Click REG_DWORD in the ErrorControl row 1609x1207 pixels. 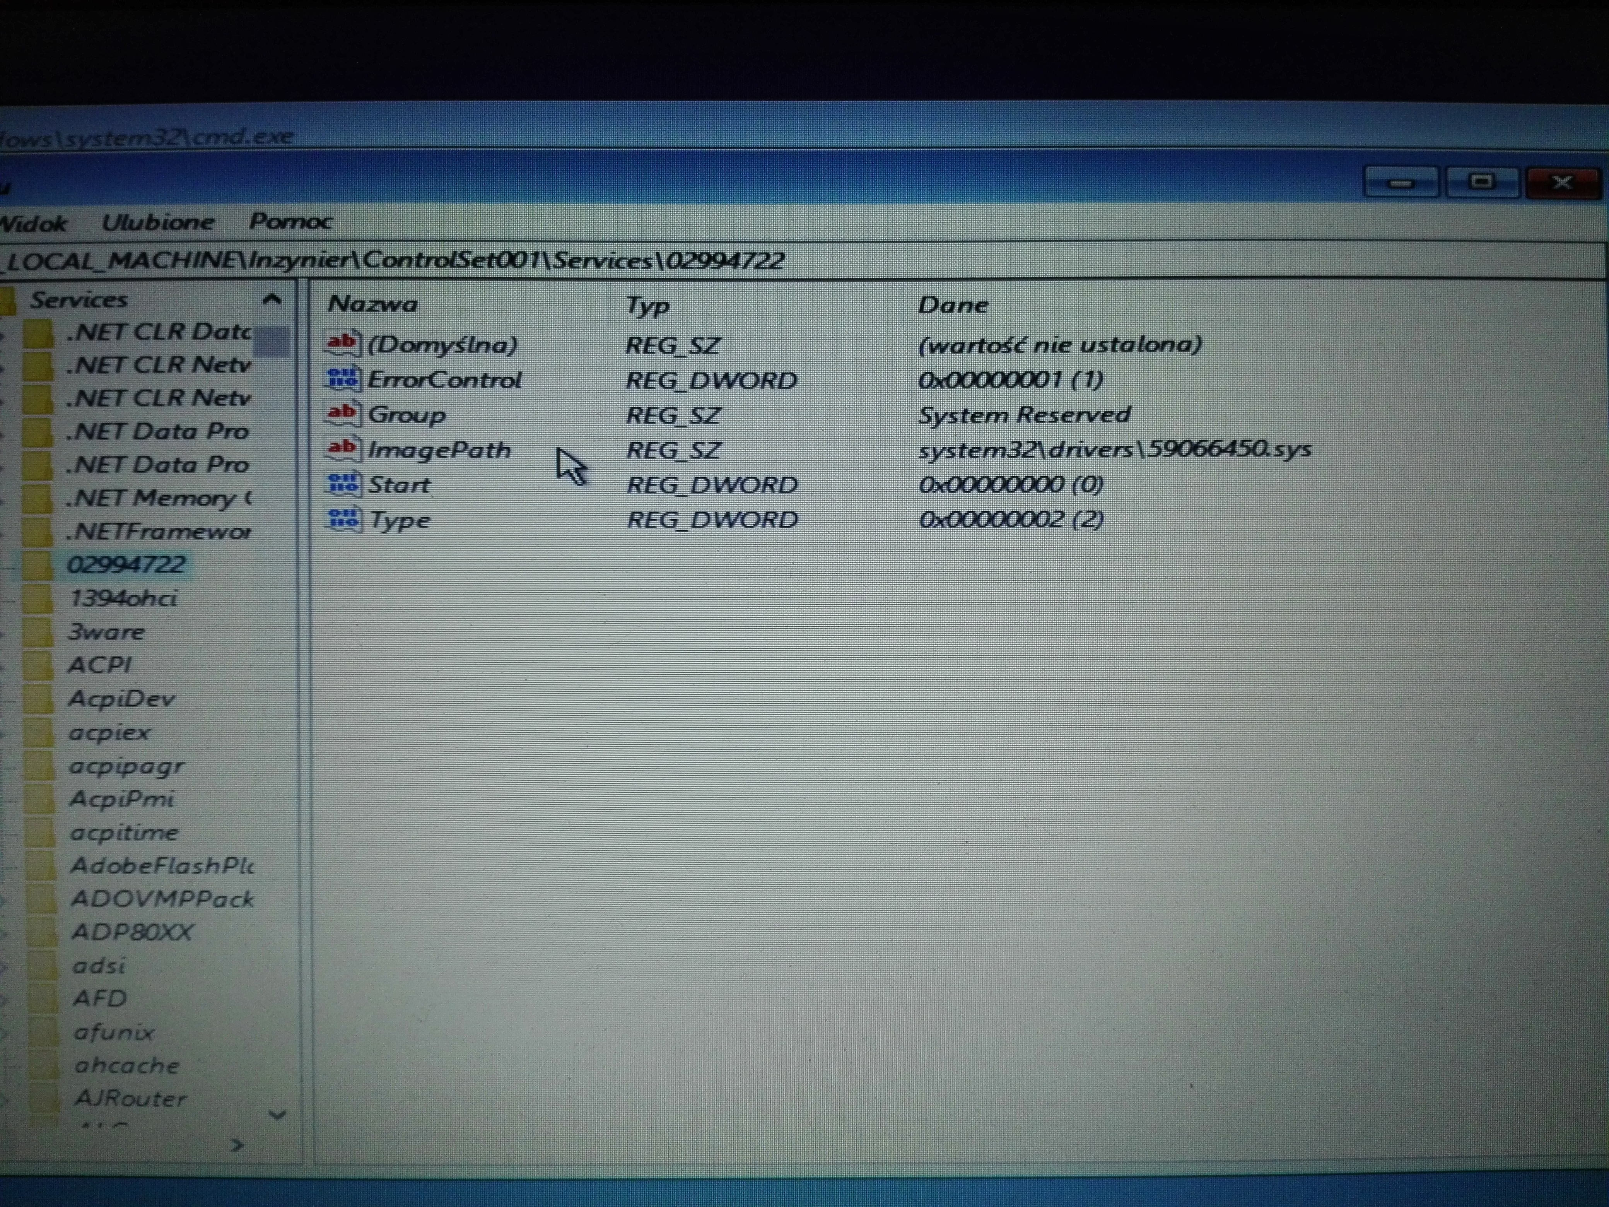pyautogui.click(x=711, y=381)
